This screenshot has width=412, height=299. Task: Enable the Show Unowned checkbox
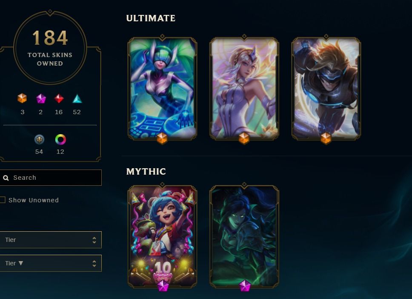point(3,200)
